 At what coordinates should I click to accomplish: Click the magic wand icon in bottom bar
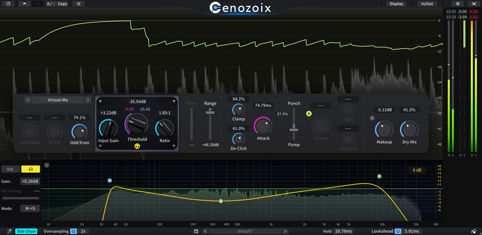click(x=9, y=231)
